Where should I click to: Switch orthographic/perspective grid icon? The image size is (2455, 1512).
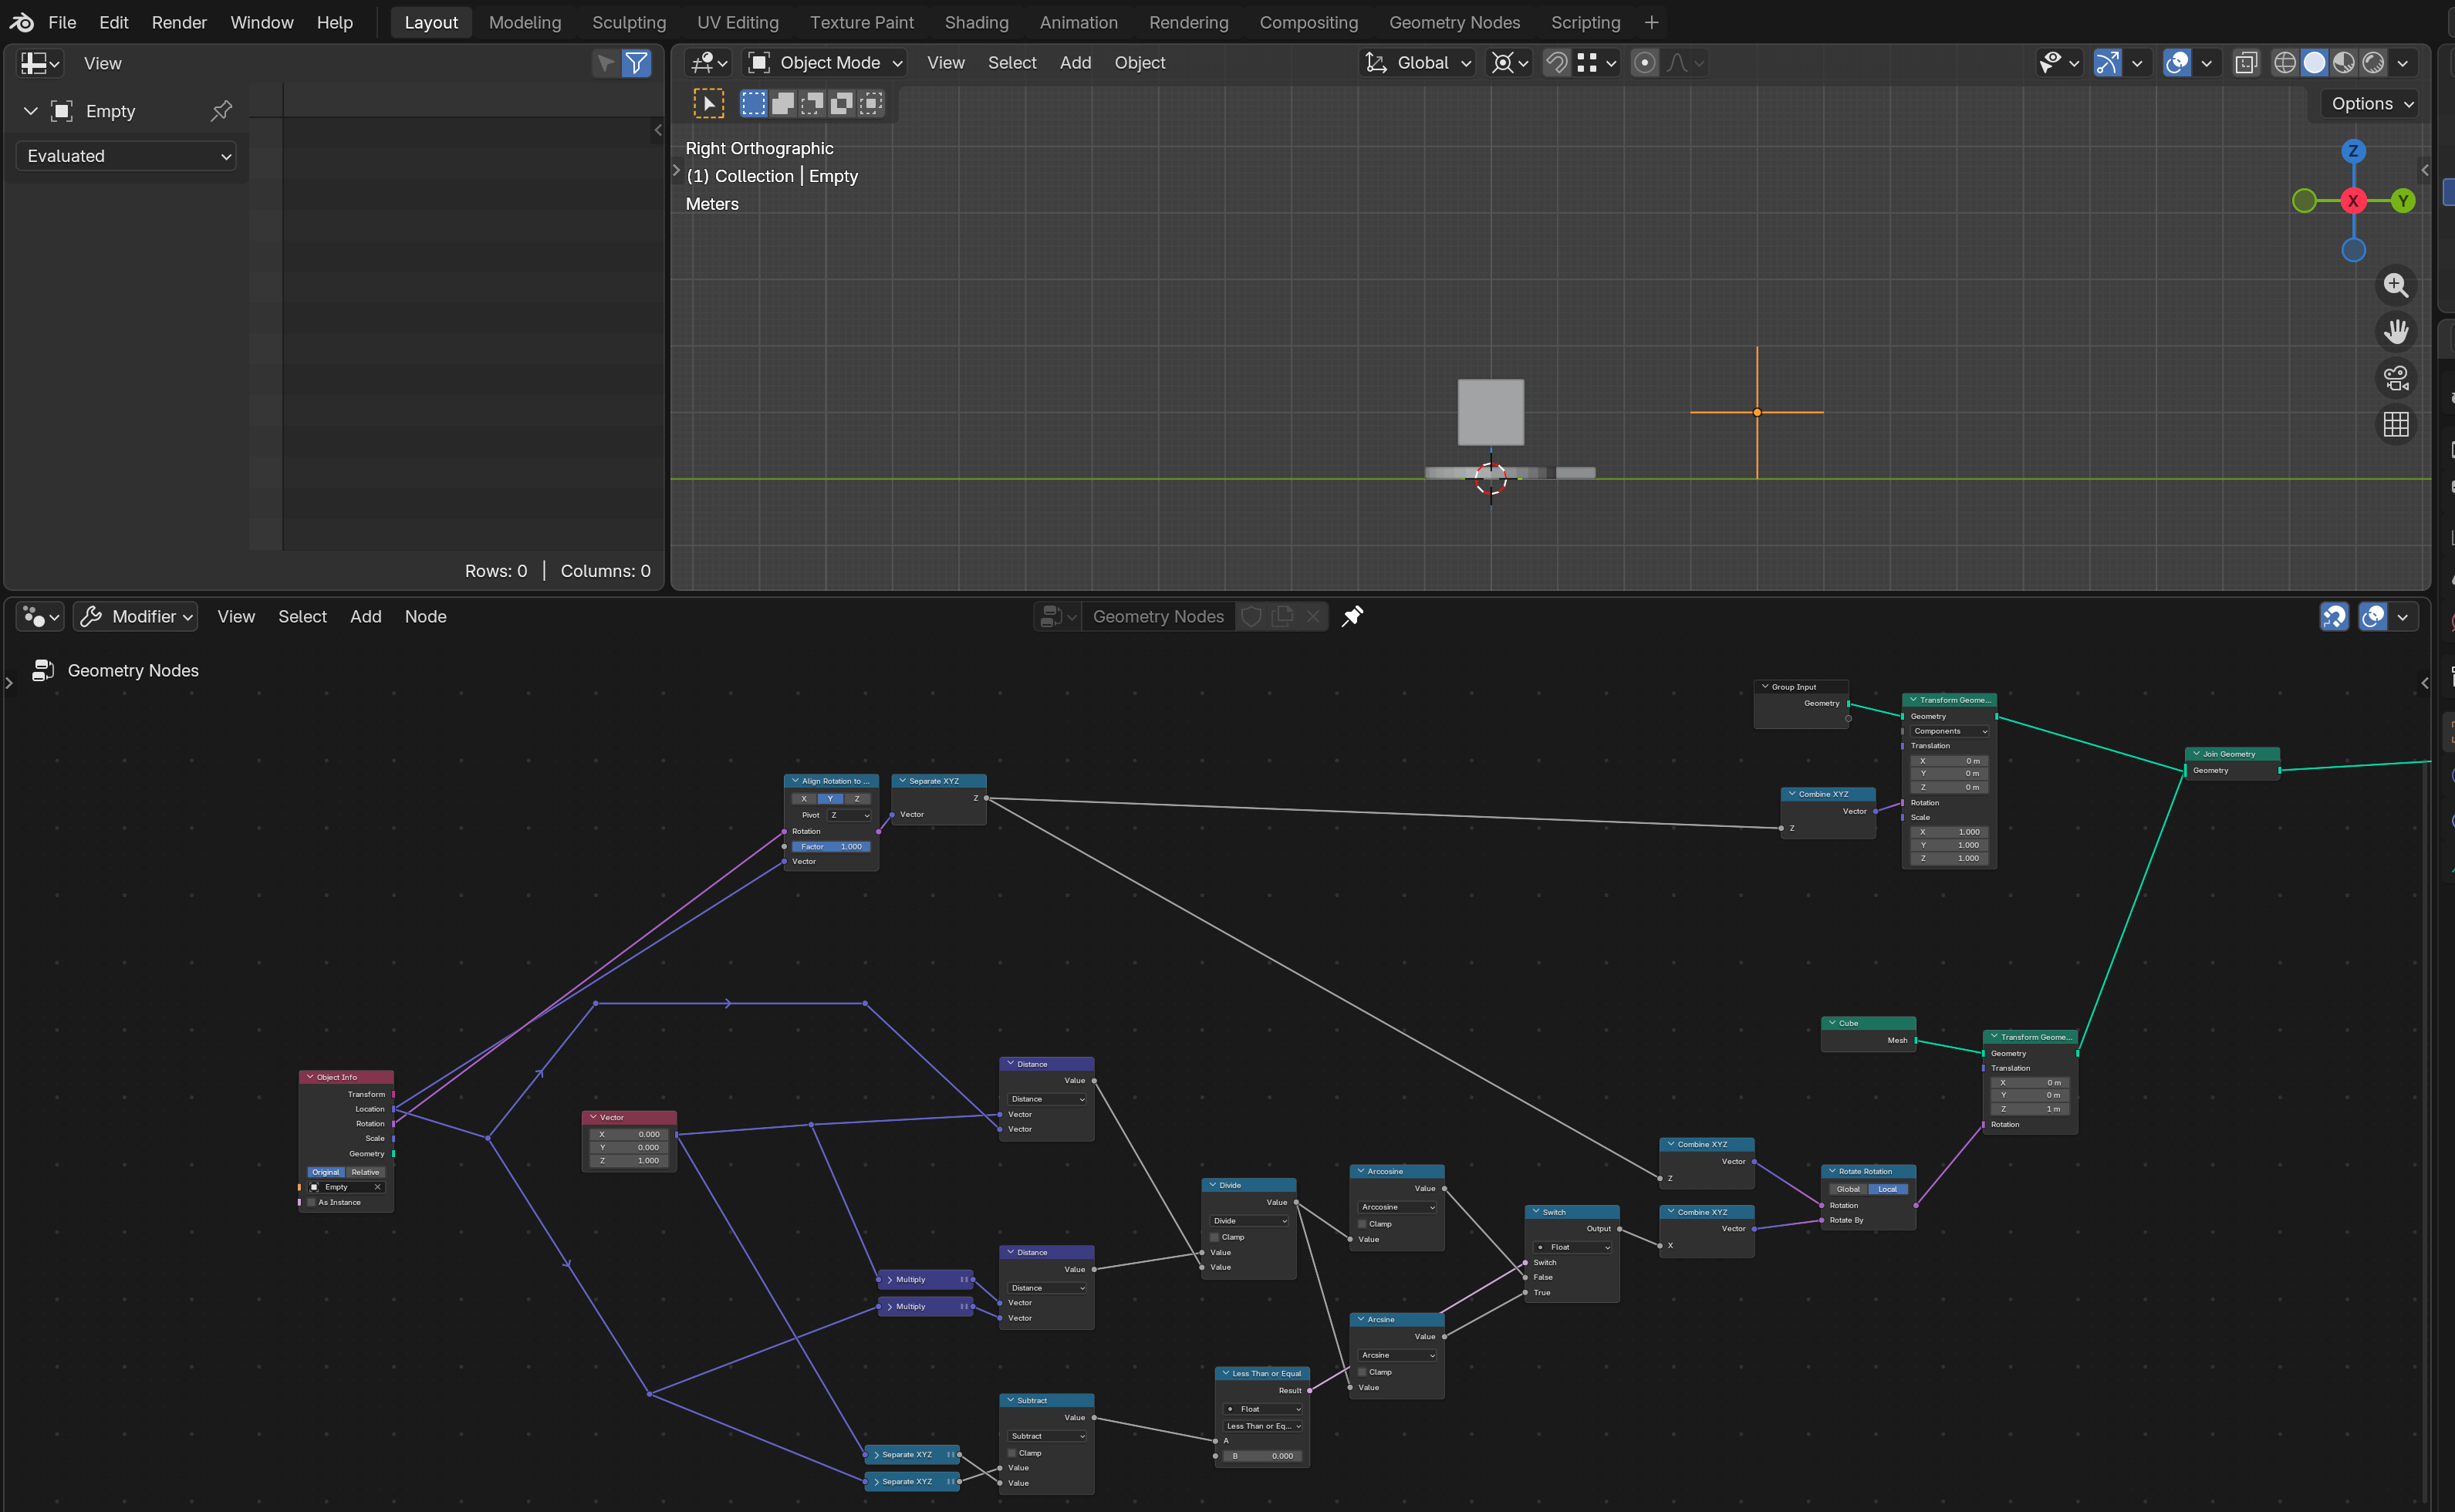2395,425
